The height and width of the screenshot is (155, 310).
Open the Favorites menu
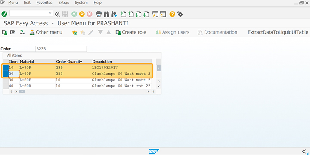[x=44, y=3]
